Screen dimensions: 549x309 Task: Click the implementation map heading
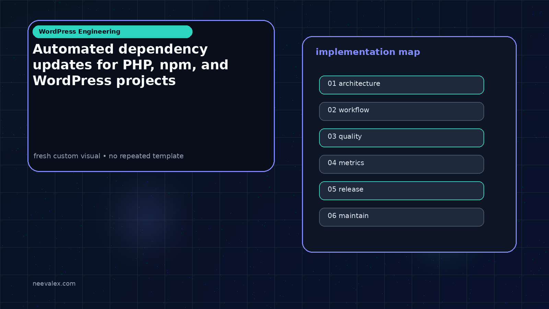(368, 52)
